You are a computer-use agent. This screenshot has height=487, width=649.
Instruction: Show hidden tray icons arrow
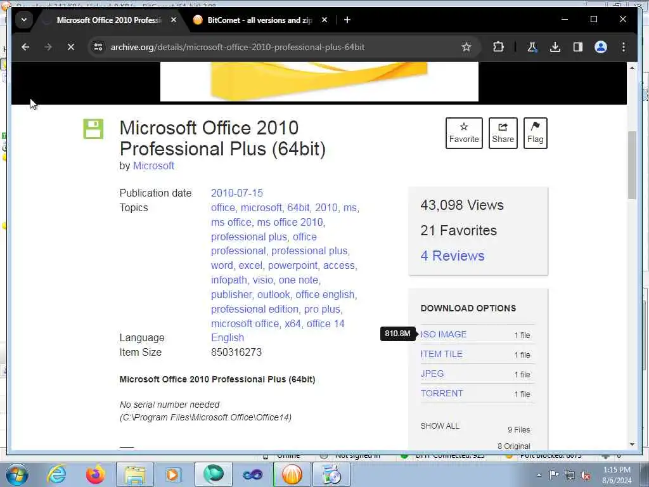[x=539, y=476]
